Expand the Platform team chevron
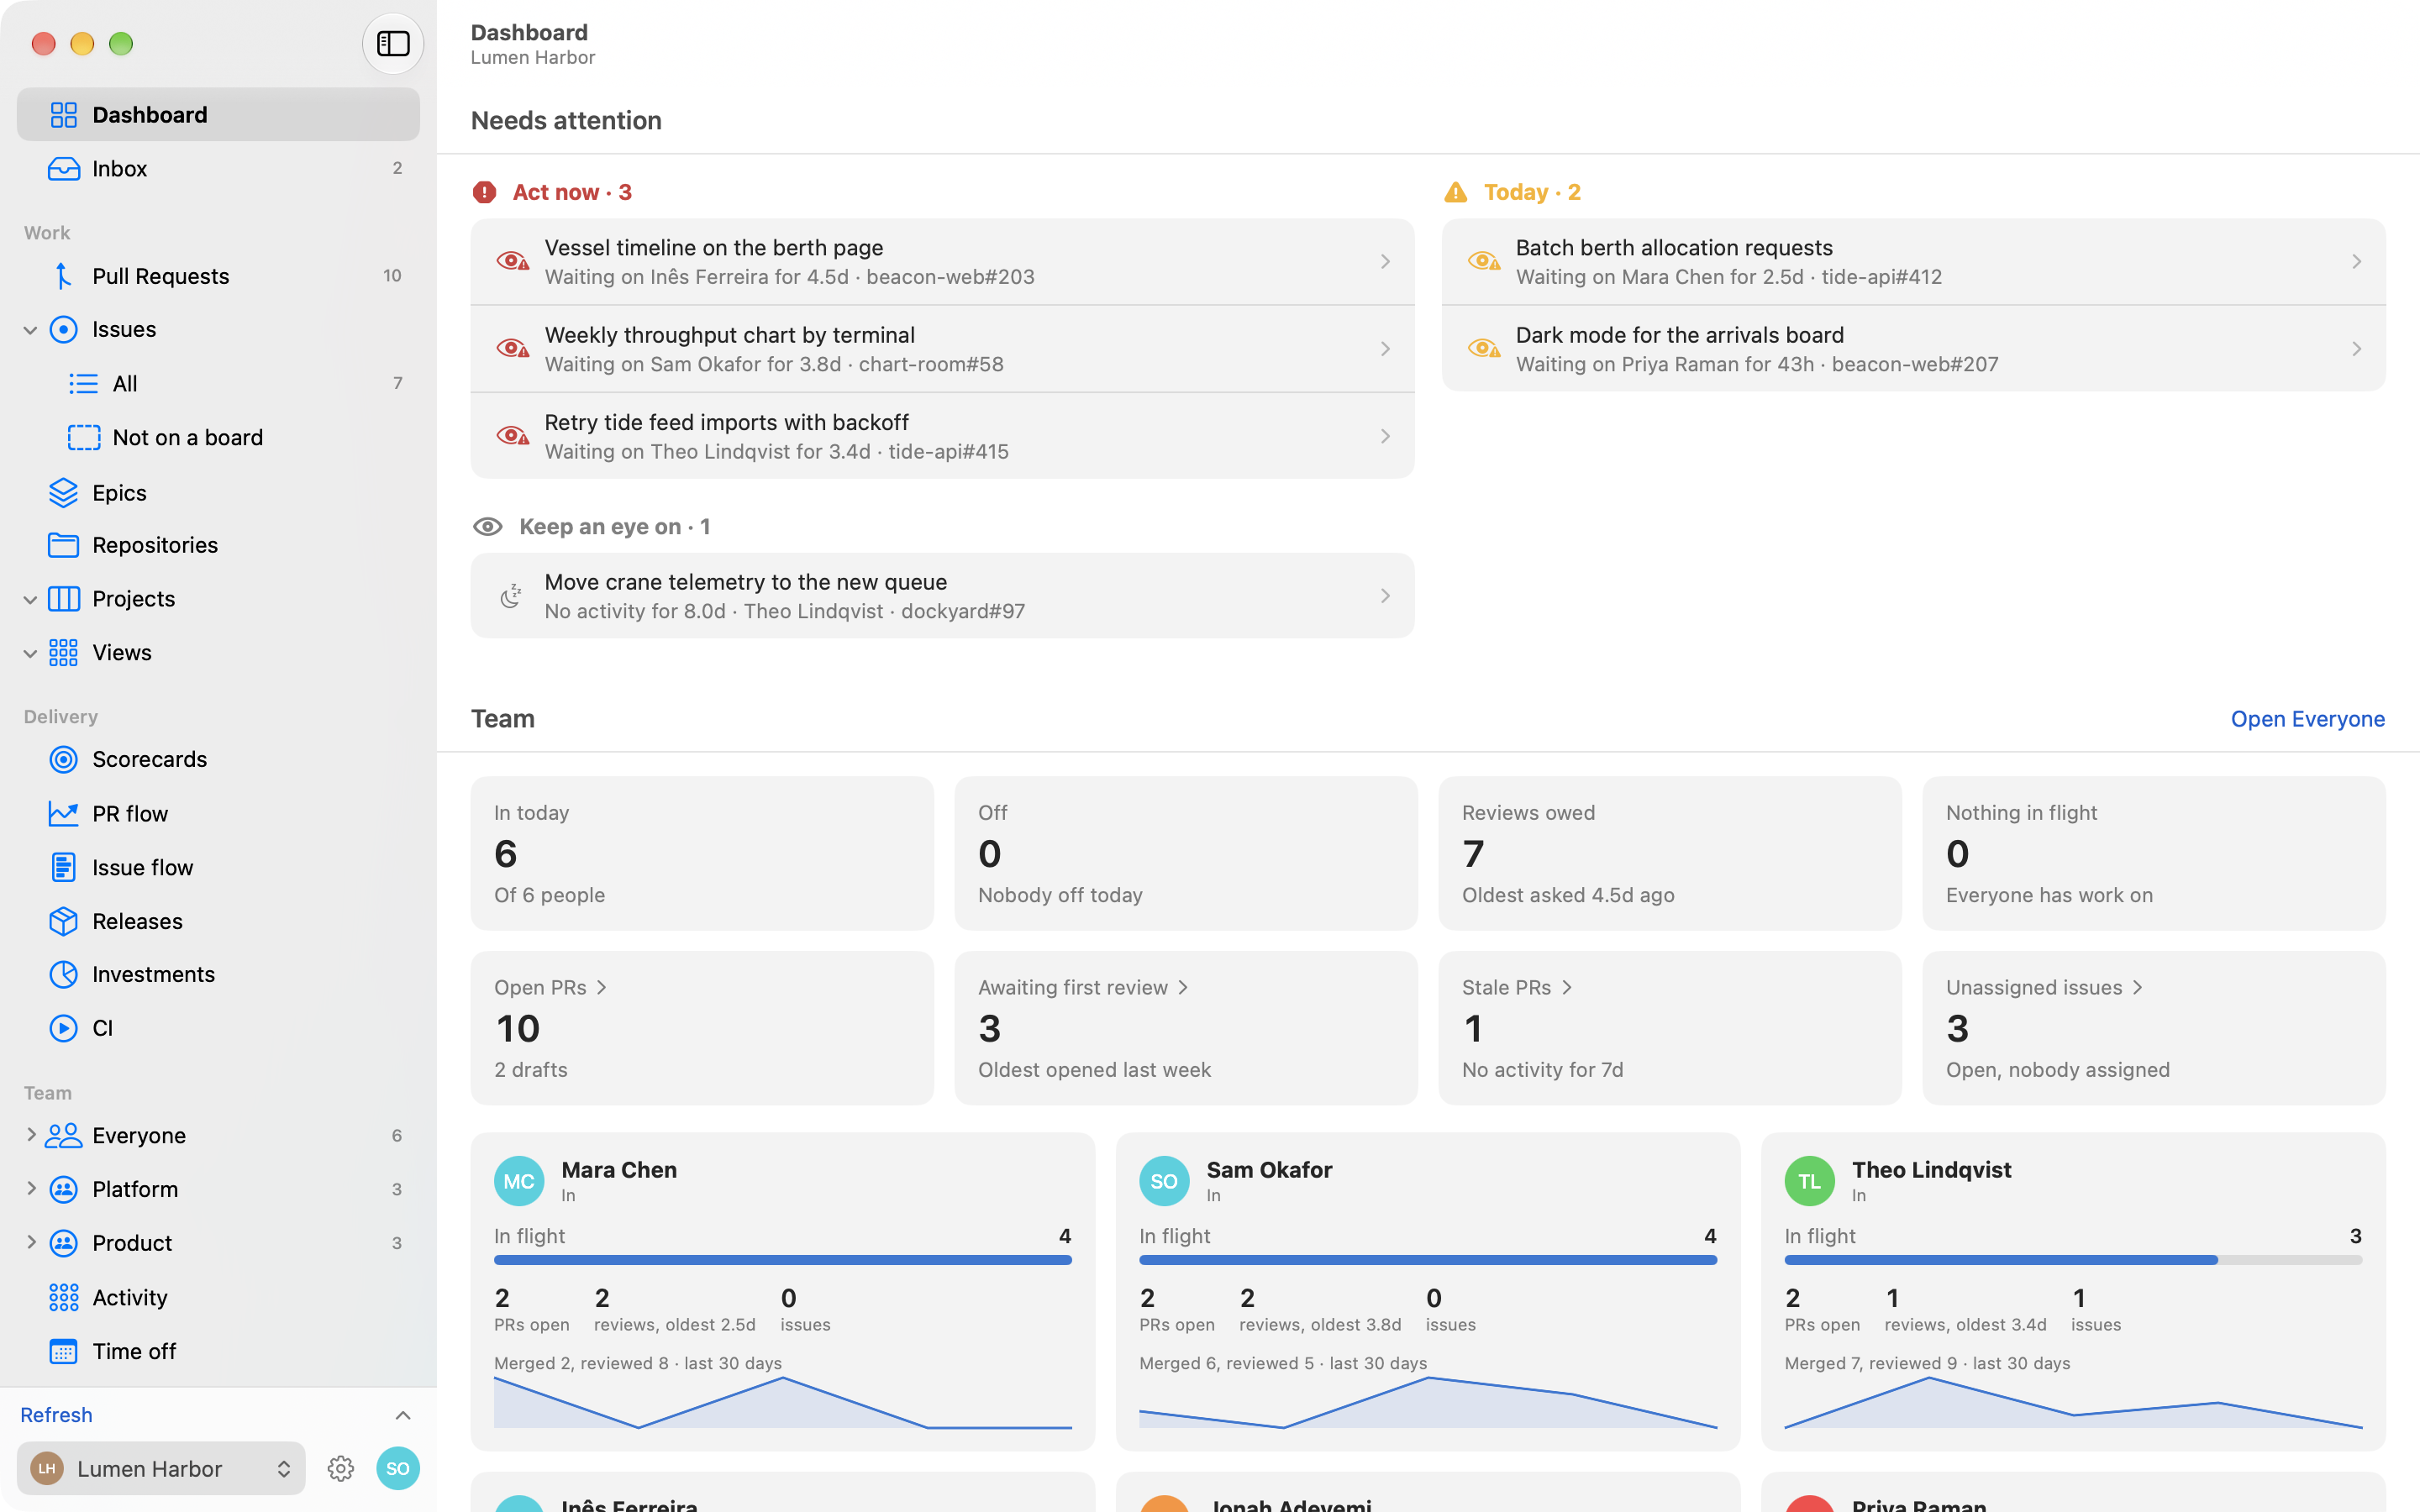 (x=30, y=1188)
